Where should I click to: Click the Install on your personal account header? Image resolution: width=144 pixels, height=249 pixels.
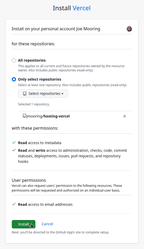(56, 29)
